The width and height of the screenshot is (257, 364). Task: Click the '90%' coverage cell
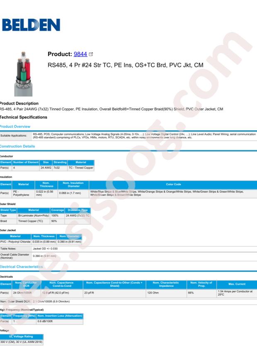tap(57, 221)
